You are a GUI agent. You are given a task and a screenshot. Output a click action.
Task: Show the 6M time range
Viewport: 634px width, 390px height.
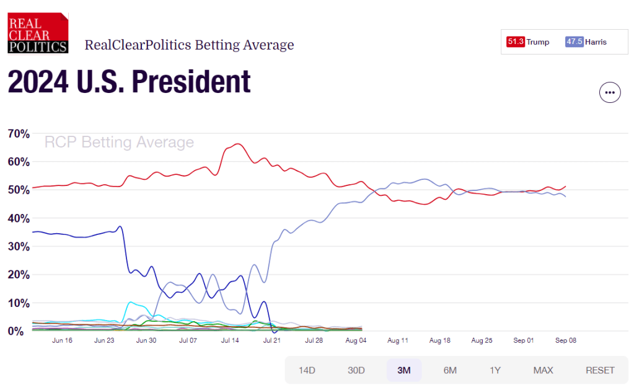(450, 370)
